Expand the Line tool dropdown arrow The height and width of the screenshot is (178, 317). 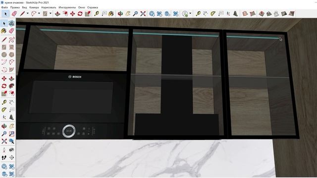28,14
